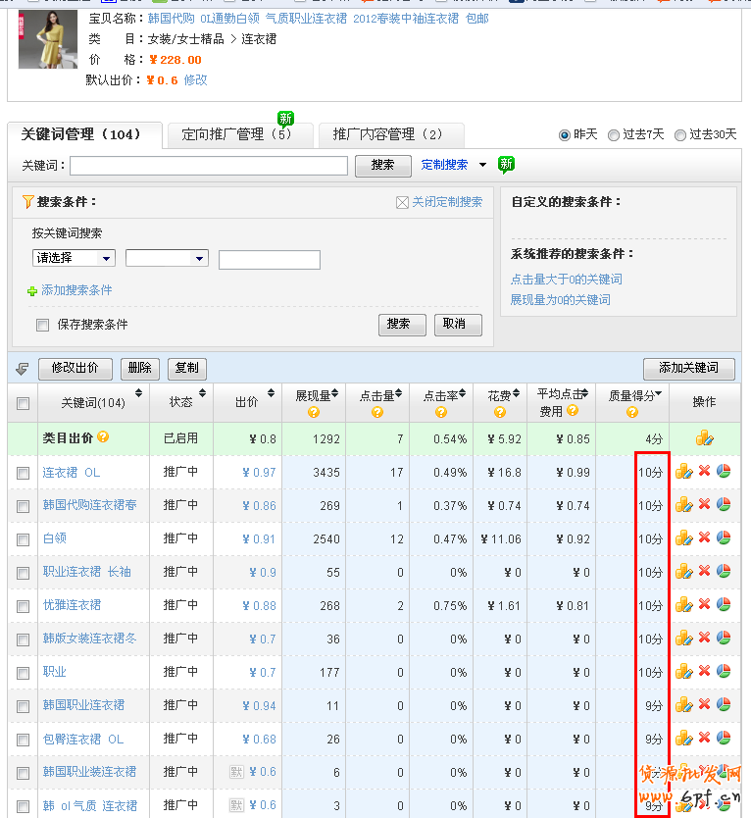Screen dimensions: 751x818
Task: Click the help icon under 展现量 column header
Action: [x=314, y=412]
